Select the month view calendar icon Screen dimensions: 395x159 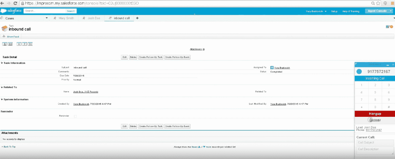pyautogui.click(x=30, y=44)
